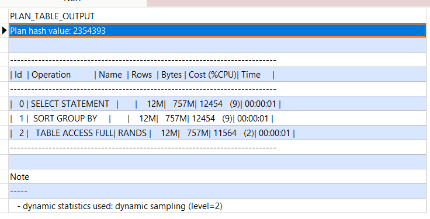Select the short dashes row under Note
This screenshot has width=430, height=219.
click(217, 192)
